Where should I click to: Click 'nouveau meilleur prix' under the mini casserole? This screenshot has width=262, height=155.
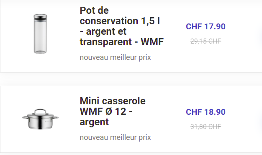115,137
